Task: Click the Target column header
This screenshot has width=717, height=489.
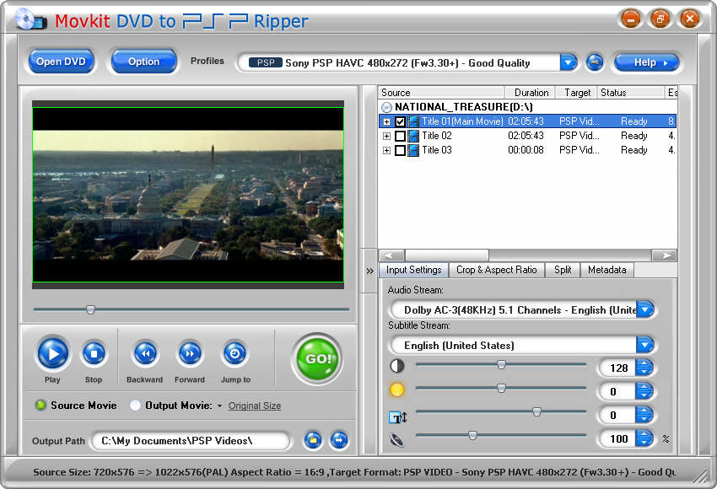Action: click(x=576, y=92)
